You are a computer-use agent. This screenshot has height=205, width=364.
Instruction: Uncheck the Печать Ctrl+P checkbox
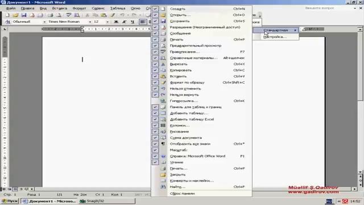pyautogui.click(x=155, y=39)
